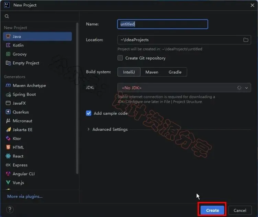Click the Maven Archetype m icon
The height and width of the screenshot is (217, 258).
click(x=8, y=85)
